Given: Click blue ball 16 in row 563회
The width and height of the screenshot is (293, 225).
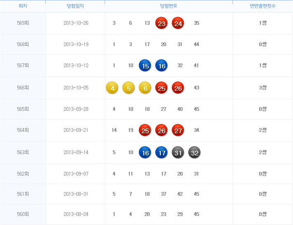Looking at the screenshot, I should click(x=145, y=152).
